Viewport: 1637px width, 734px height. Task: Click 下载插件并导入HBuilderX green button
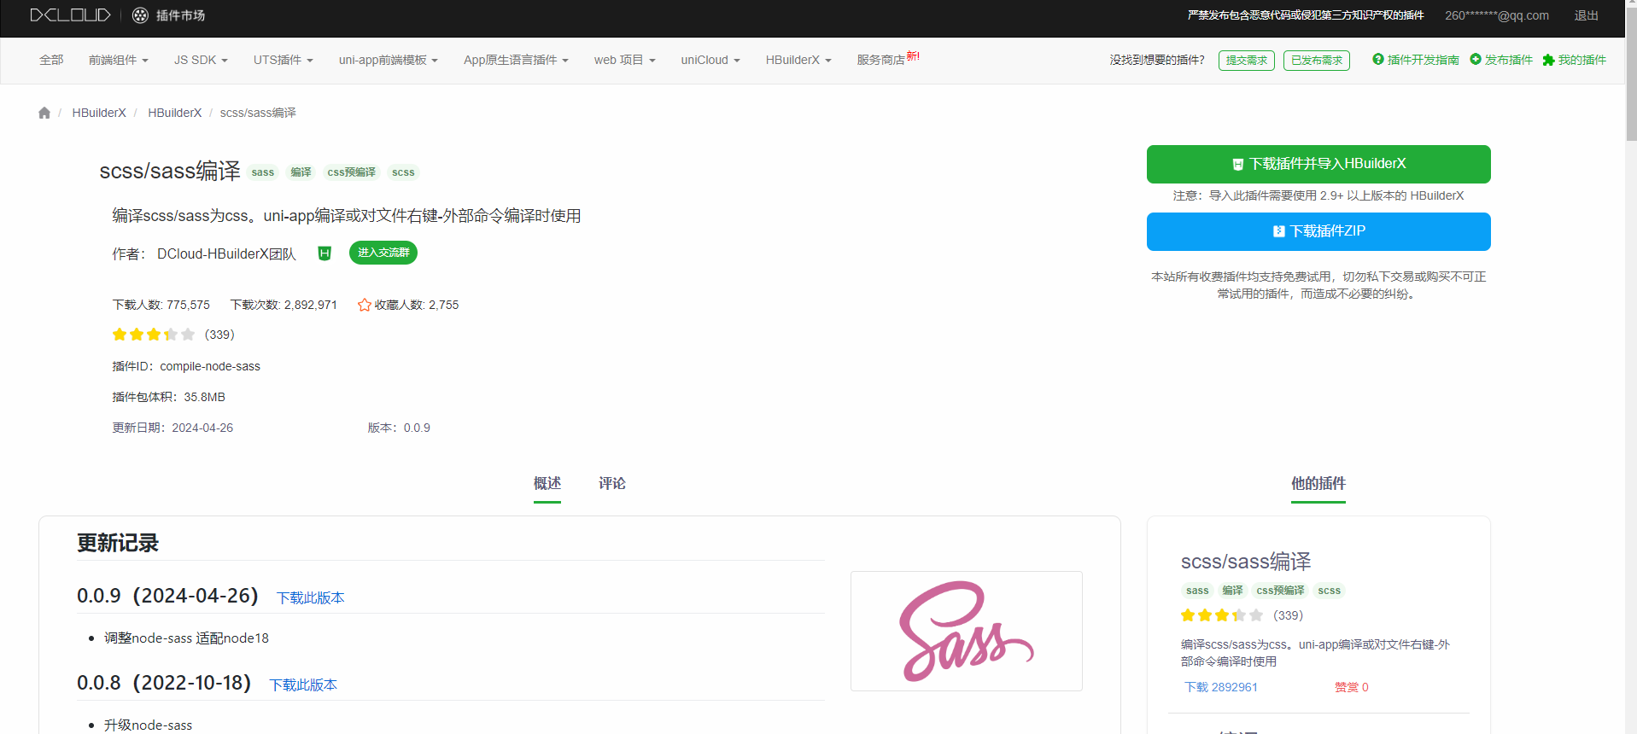point(1318,164)
